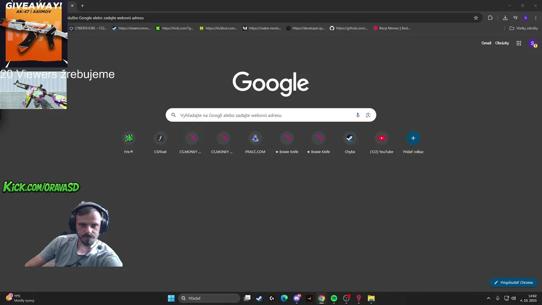Click the microphone icon in system tray
Screen dimensions: 542x305
(x=498, y=298)
